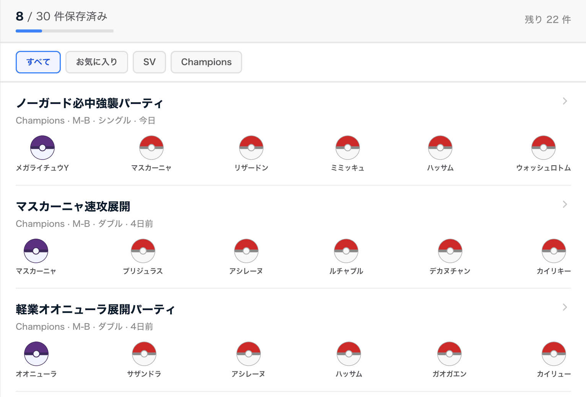The image size is (586, 397).
Task: Open team title 軽業オオニューラ展開パーティ
Action: tap(95, 309)
